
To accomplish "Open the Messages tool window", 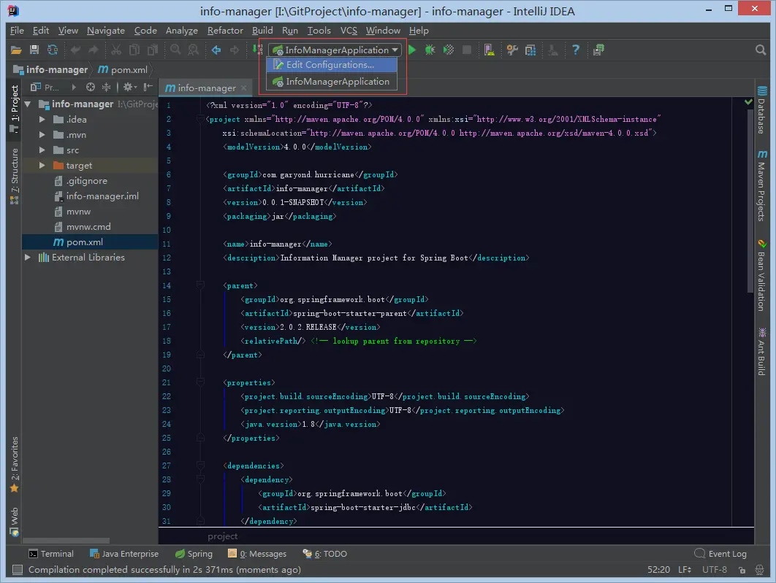I will (x=257, y=554).
